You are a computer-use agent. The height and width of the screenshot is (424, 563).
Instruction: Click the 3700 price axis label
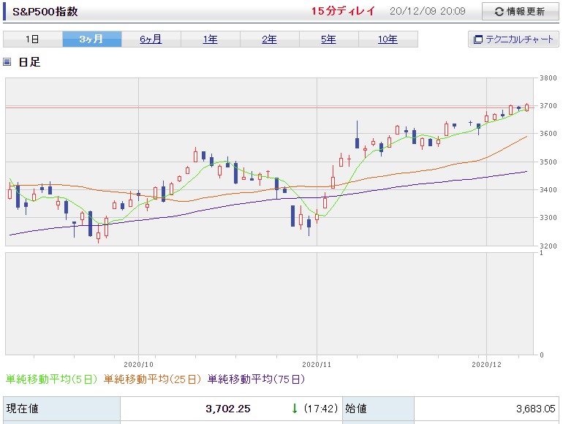click(x=548, y=106)
